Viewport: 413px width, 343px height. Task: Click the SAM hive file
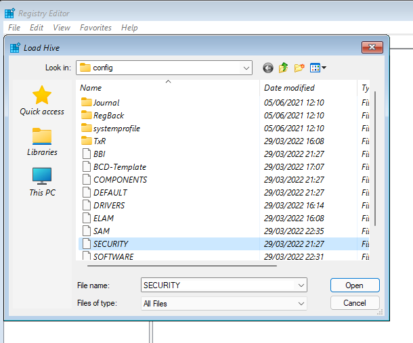102,231
